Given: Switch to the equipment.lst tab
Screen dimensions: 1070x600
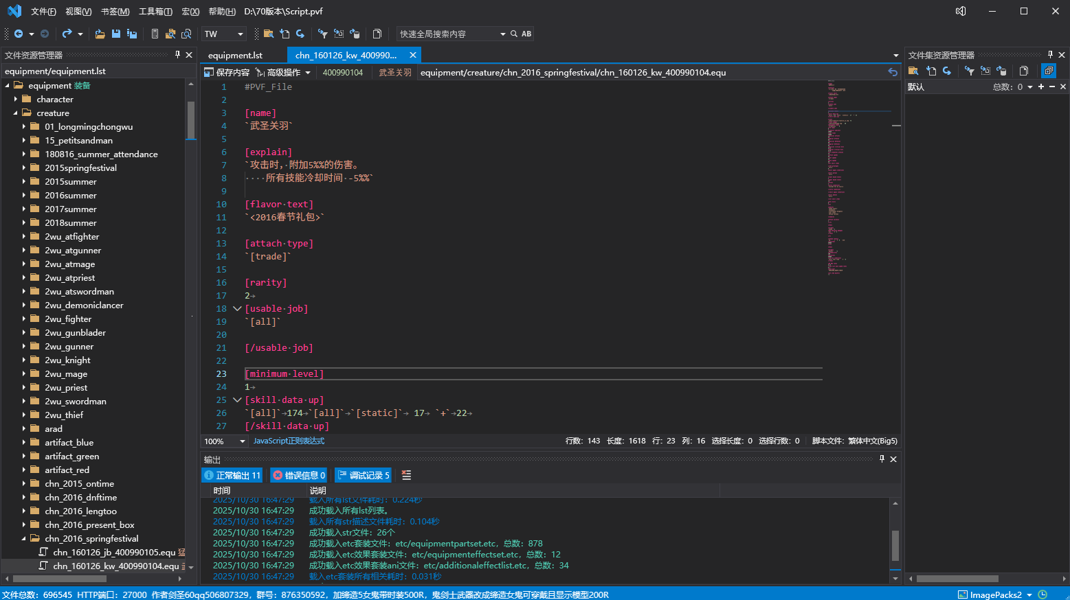Looking at the screenshot, I should pos(235,55).
